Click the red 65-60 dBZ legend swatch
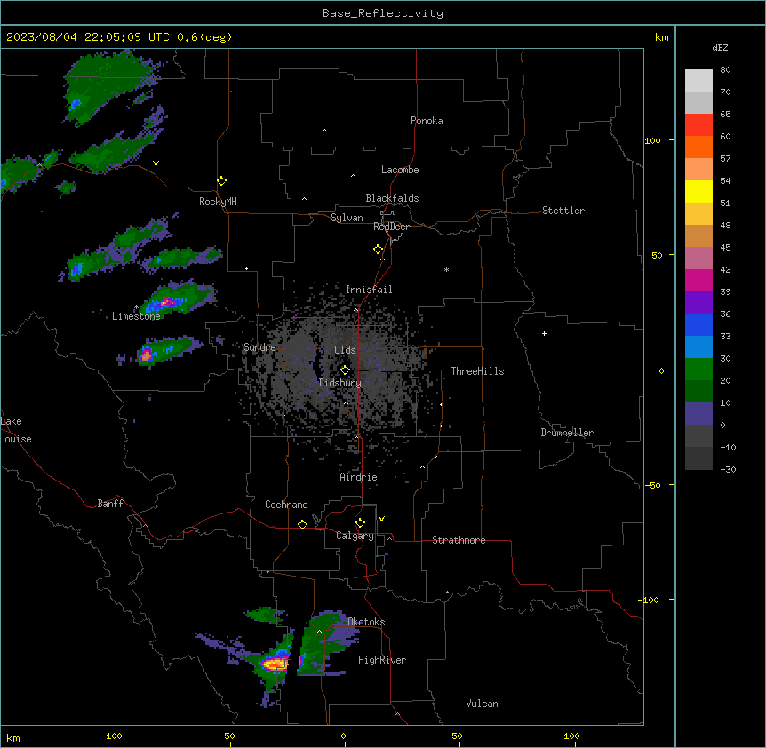This screenshot has height=748, width=766. point(698,125)
